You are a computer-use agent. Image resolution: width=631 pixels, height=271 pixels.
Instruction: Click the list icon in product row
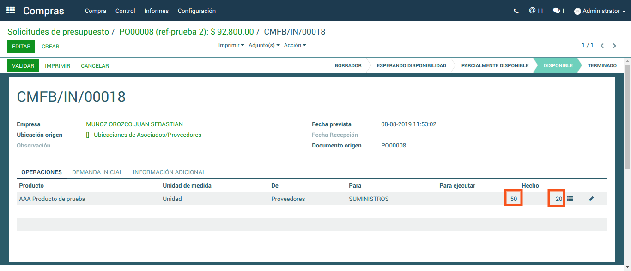tap(570, 199)
